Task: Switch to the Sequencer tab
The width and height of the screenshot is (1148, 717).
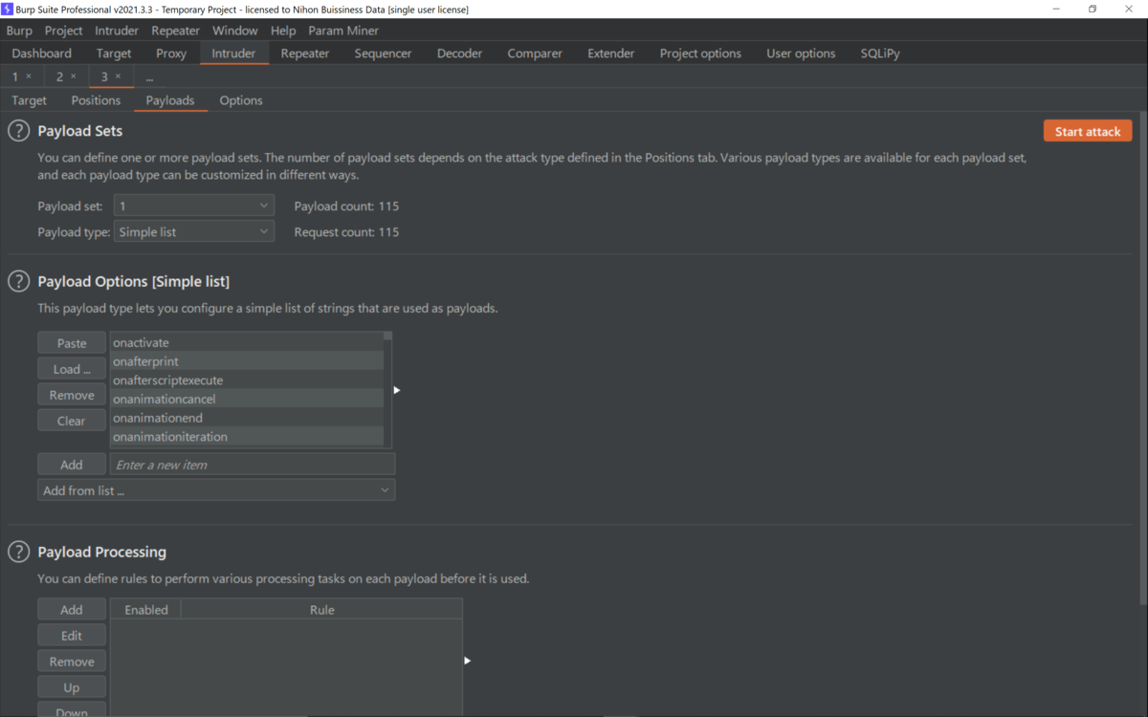Action: [383, 54]
